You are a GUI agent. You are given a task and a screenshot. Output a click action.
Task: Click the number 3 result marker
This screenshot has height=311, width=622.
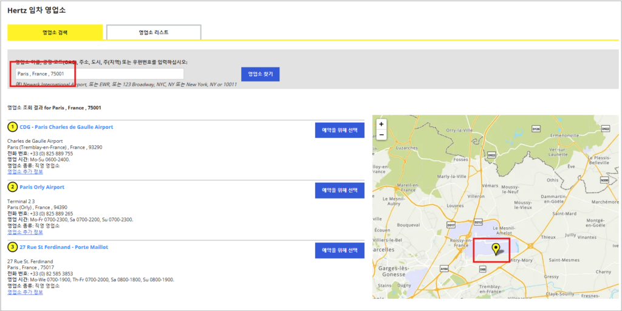(x=13, y=247)
